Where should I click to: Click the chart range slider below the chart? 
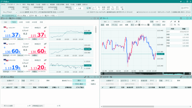[129, 73]
